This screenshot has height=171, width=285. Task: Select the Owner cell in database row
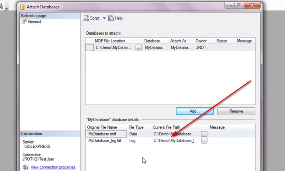pyautogui.click(x=203, y=48)
